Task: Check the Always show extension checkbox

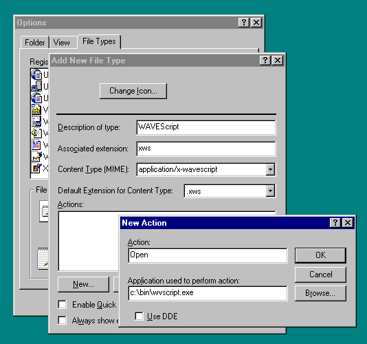Action: (62, 320)
